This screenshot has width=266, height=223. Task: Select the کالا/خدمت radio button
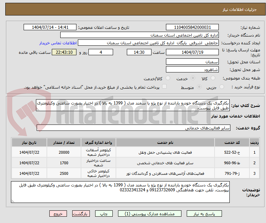[x=168, y=78]
